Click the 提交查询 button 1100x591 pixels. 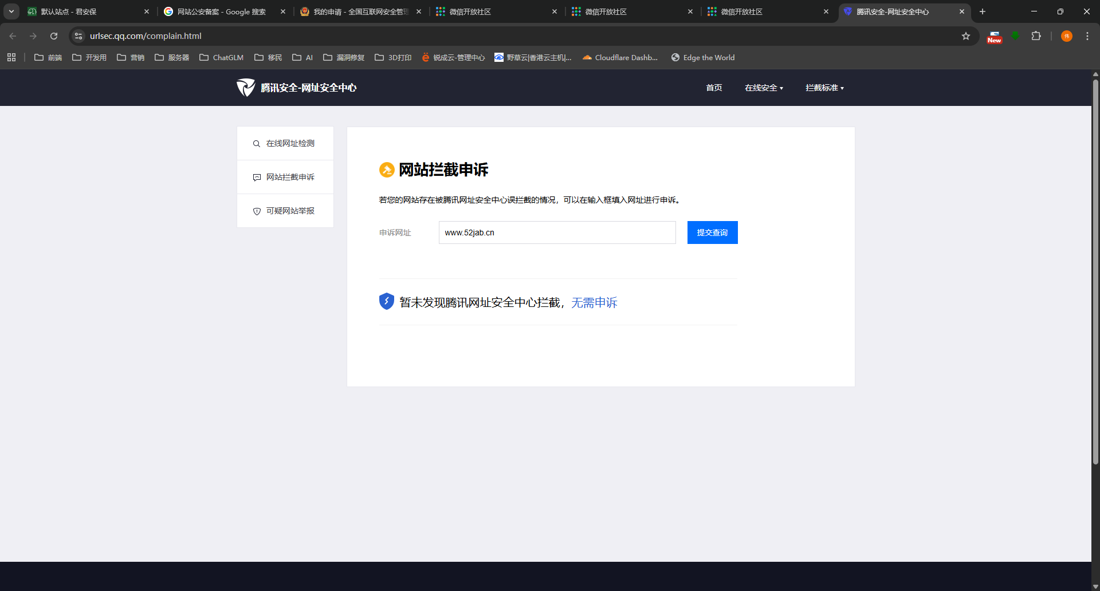coord(713,233)
